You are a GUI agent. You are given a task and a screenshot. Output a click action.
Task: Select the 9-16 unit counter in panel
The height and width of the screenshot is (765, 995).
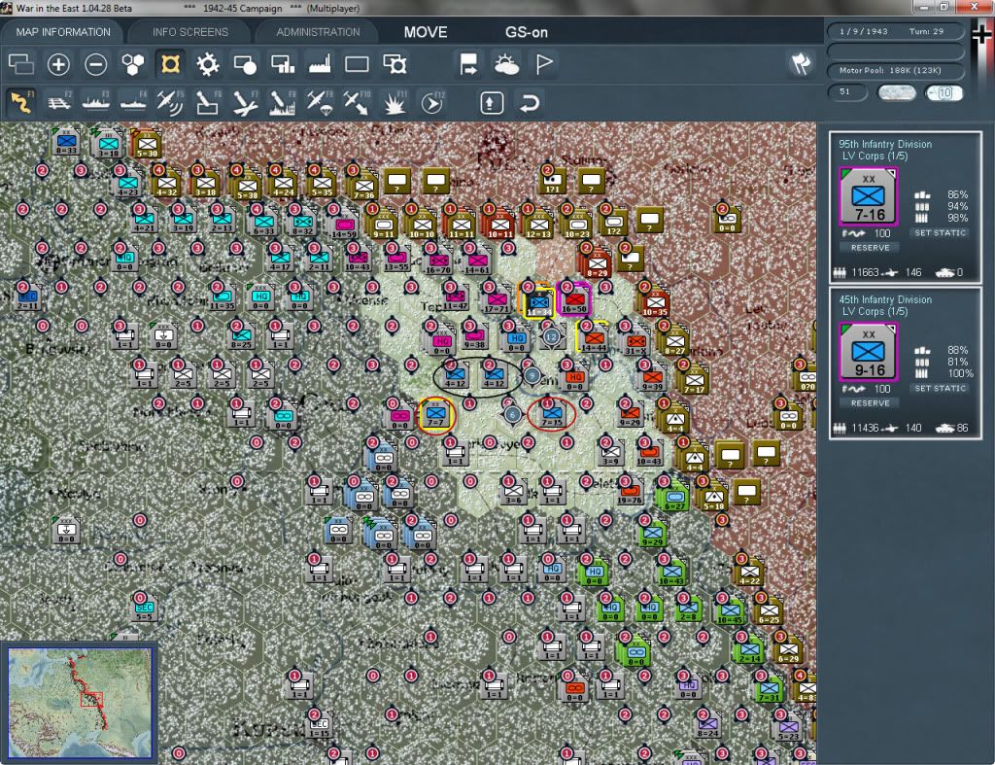pyautogui.click(x=869, y=352)
